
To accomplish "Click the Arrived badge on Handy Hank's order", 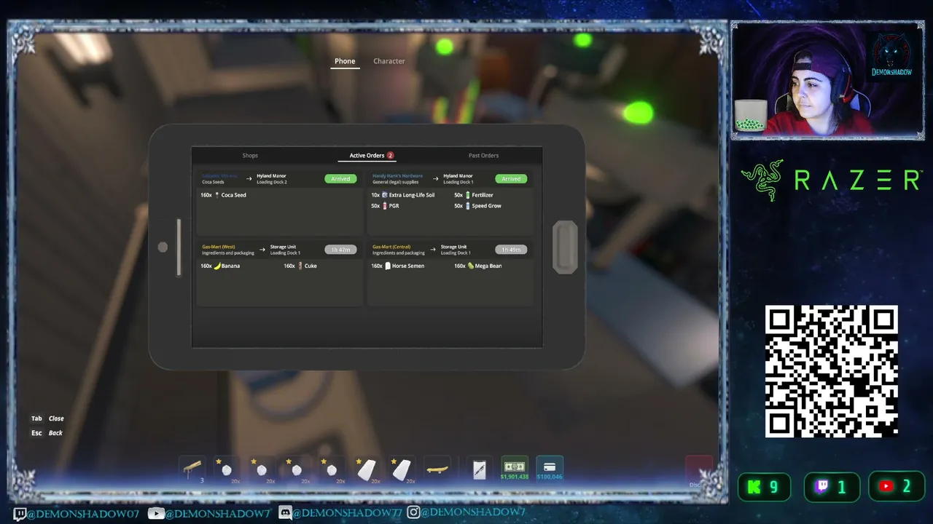I will click(x=511, y=178).
